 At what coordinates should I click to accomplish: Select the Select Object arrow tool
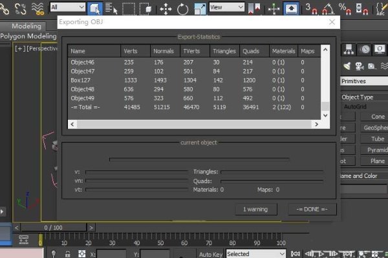coord(94,8)
